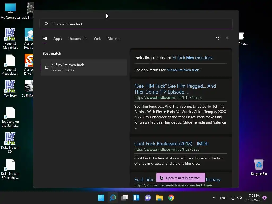
Task: Open Task View from taskbar
Action: point(125,198)
